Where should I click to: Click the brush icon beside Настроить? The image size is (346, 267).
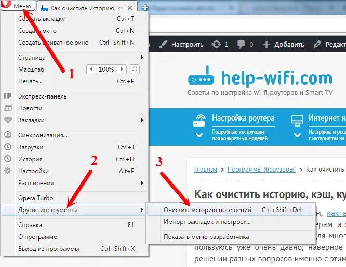point(163,44)
